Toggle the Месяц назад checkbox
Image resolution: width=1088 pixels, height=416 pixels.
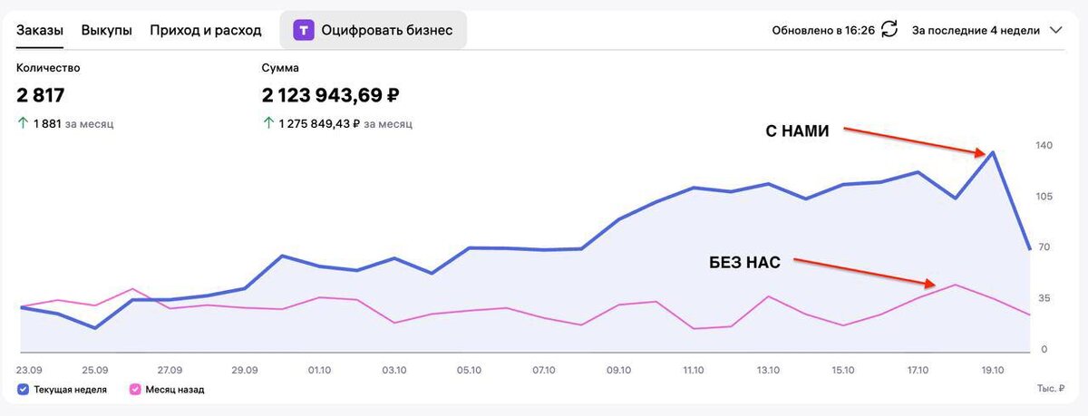click(x=135, y=390)
